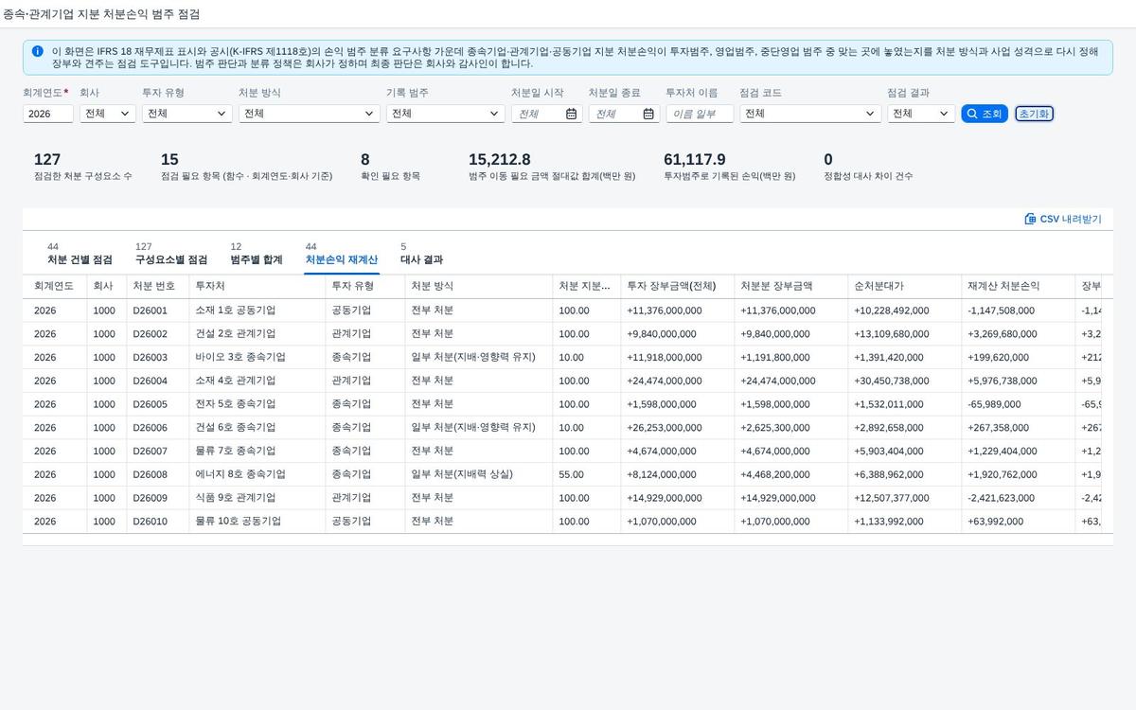Select the 처분손익 재계산 tab
Image resolution: width=1136 pixels, height=710 pixels.
[342, 254]
